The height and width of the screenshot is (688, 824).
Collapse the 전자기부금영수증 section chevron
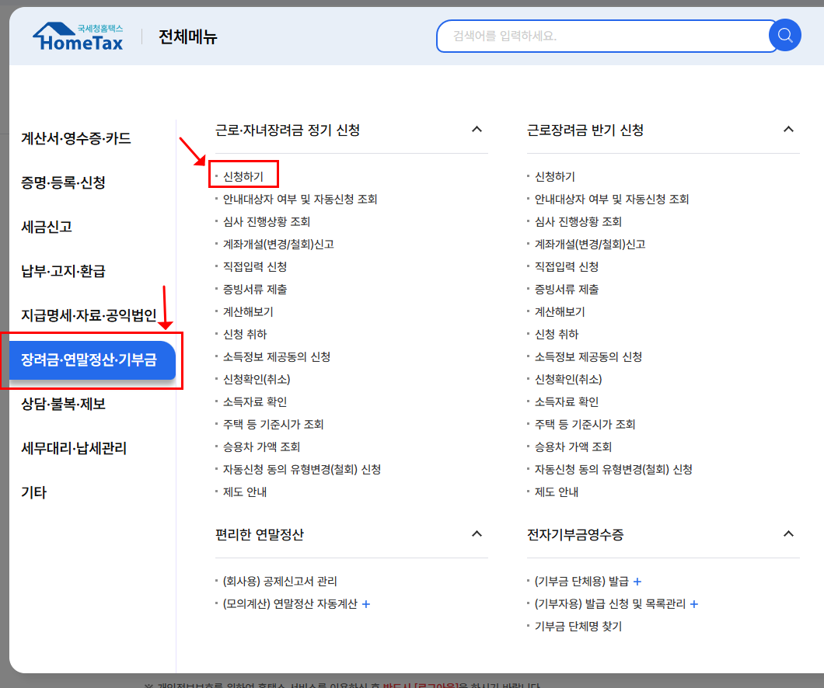[x=789, y=533]
